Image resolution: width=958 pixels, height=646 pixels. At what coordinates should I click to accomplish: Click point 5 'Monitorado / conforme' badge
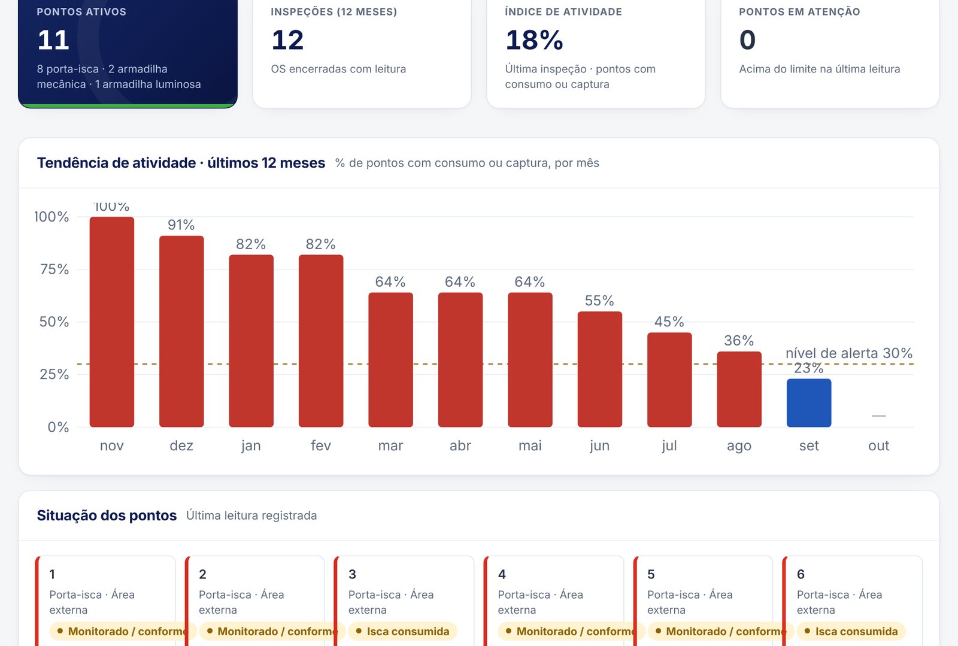717,632
